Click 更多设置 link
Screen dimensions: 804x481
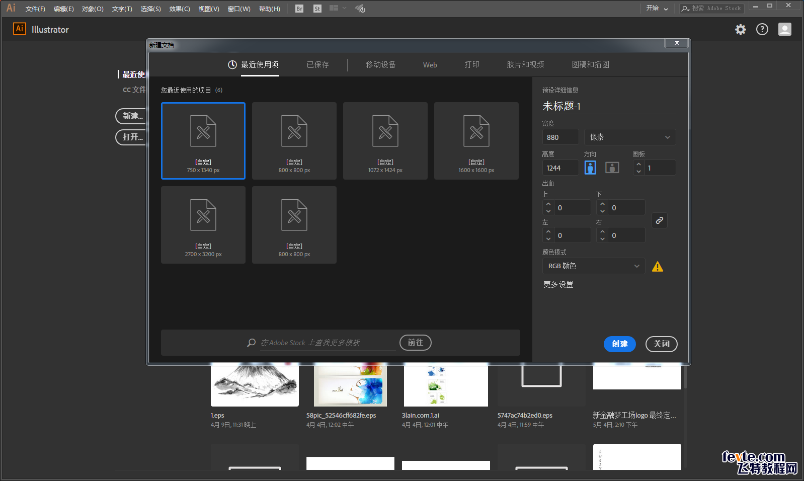click(558, 284)
